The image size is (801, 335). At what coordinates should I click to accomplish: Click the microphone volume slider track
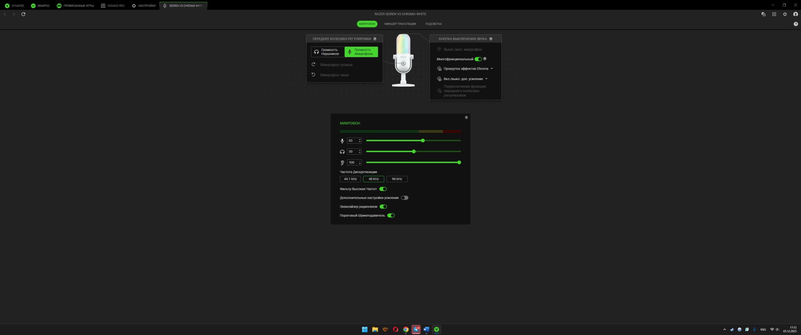coord(413,141)
